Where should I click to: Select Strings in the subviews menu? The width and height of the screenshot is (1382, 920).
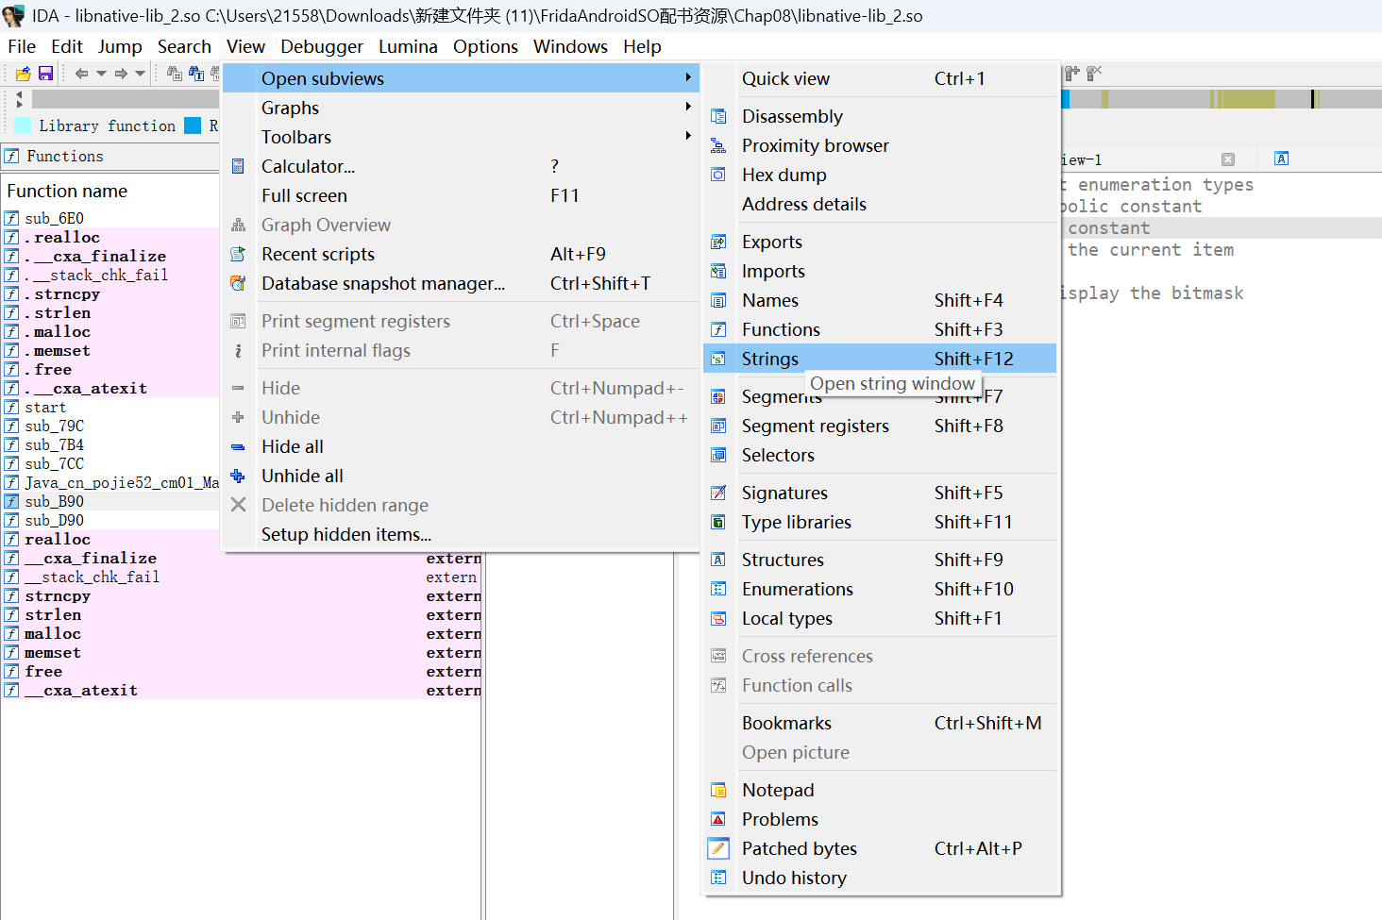(x=880, y=359)
